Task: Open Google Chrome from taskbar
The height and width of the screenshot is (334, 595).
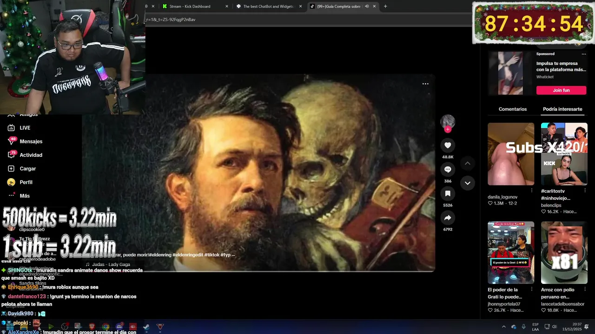Action: tap(106, 327)
